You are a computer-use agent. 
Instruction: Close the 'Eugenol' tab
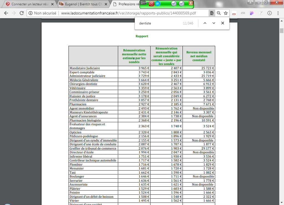105,4
